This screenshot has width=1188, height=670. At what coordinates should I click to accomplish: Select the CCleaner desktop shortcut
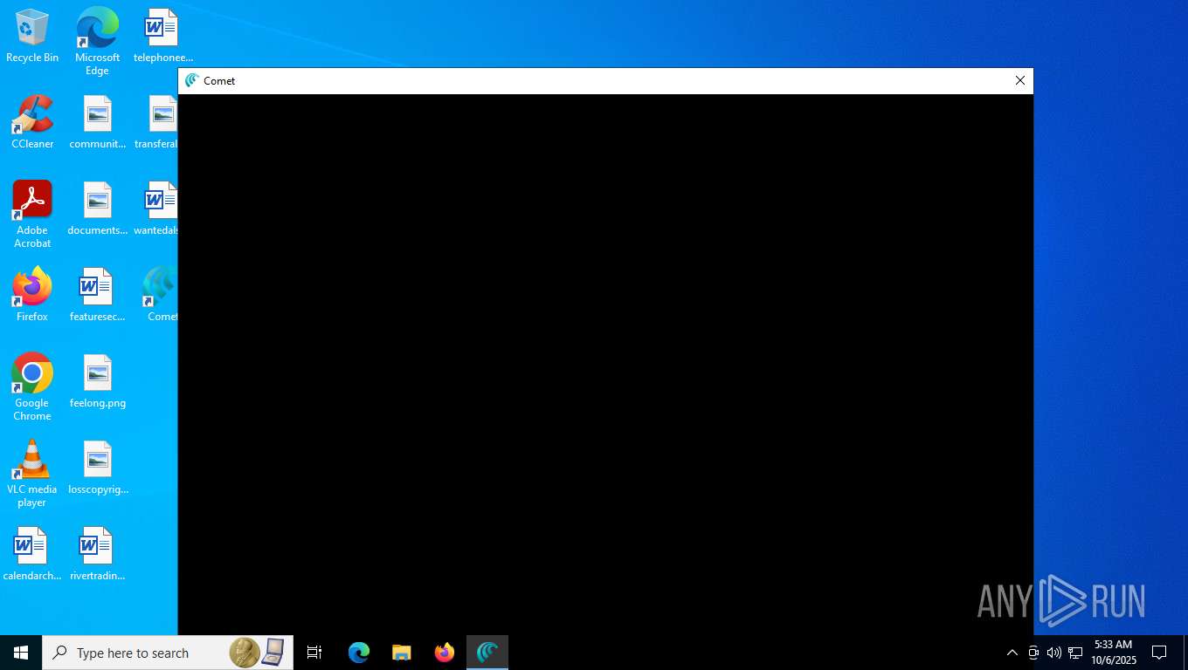32,122
